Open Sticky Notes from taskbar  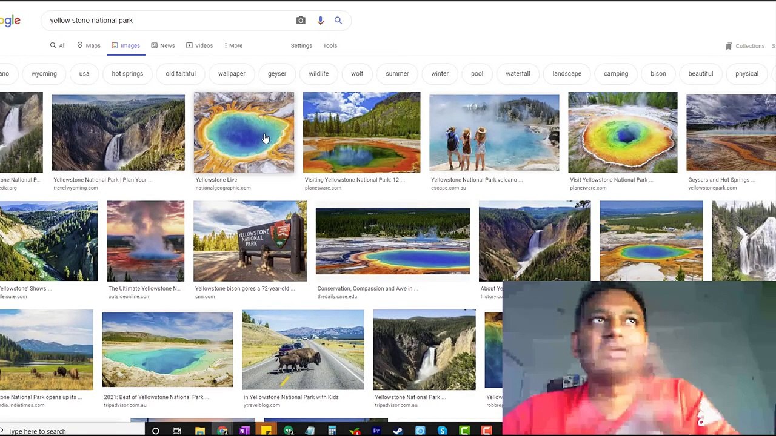click(266, 431)
